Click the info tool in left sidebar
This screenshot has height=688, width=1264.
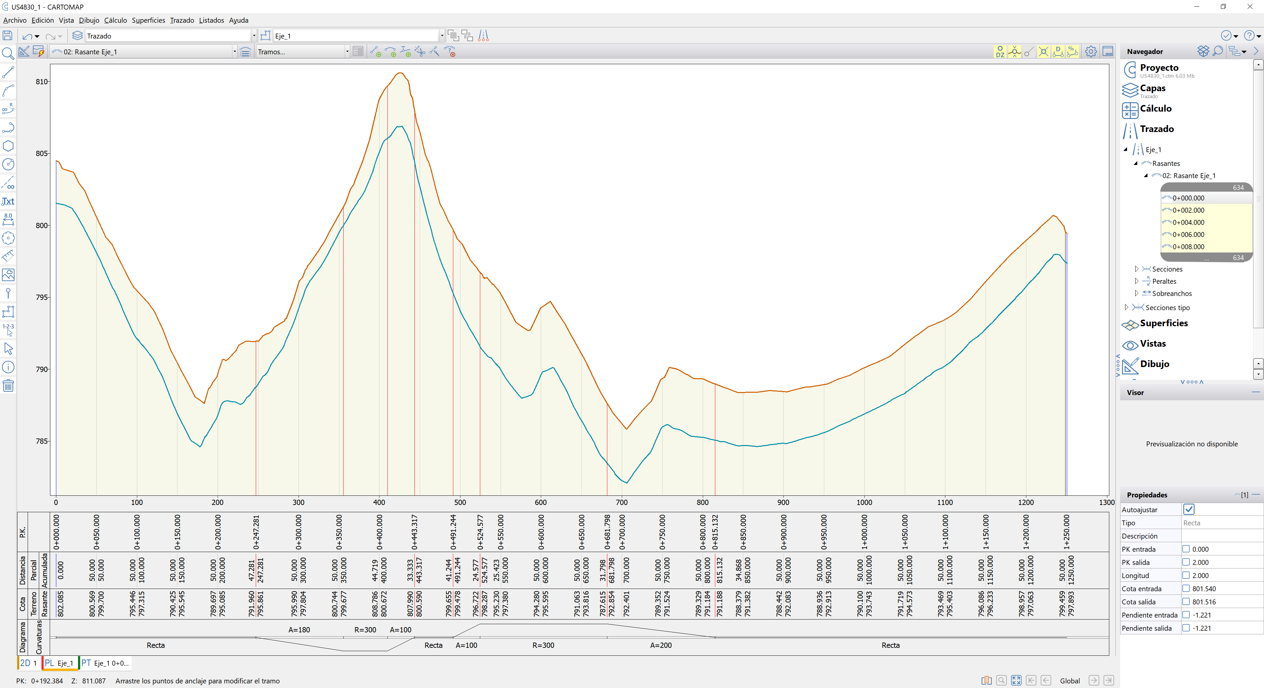(8, 367)
